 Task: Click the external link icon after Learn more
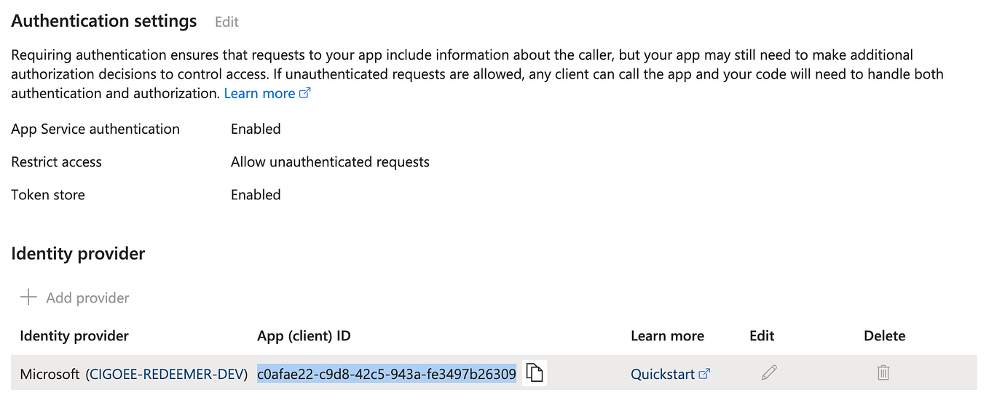[305, 92]
